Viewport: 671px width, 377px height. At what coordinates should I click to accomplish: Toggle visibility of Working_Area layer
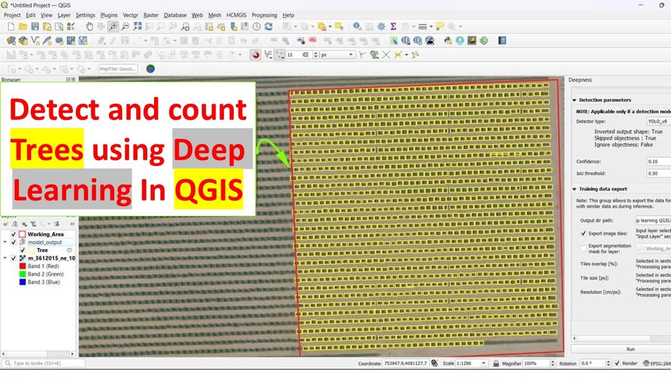14,234
